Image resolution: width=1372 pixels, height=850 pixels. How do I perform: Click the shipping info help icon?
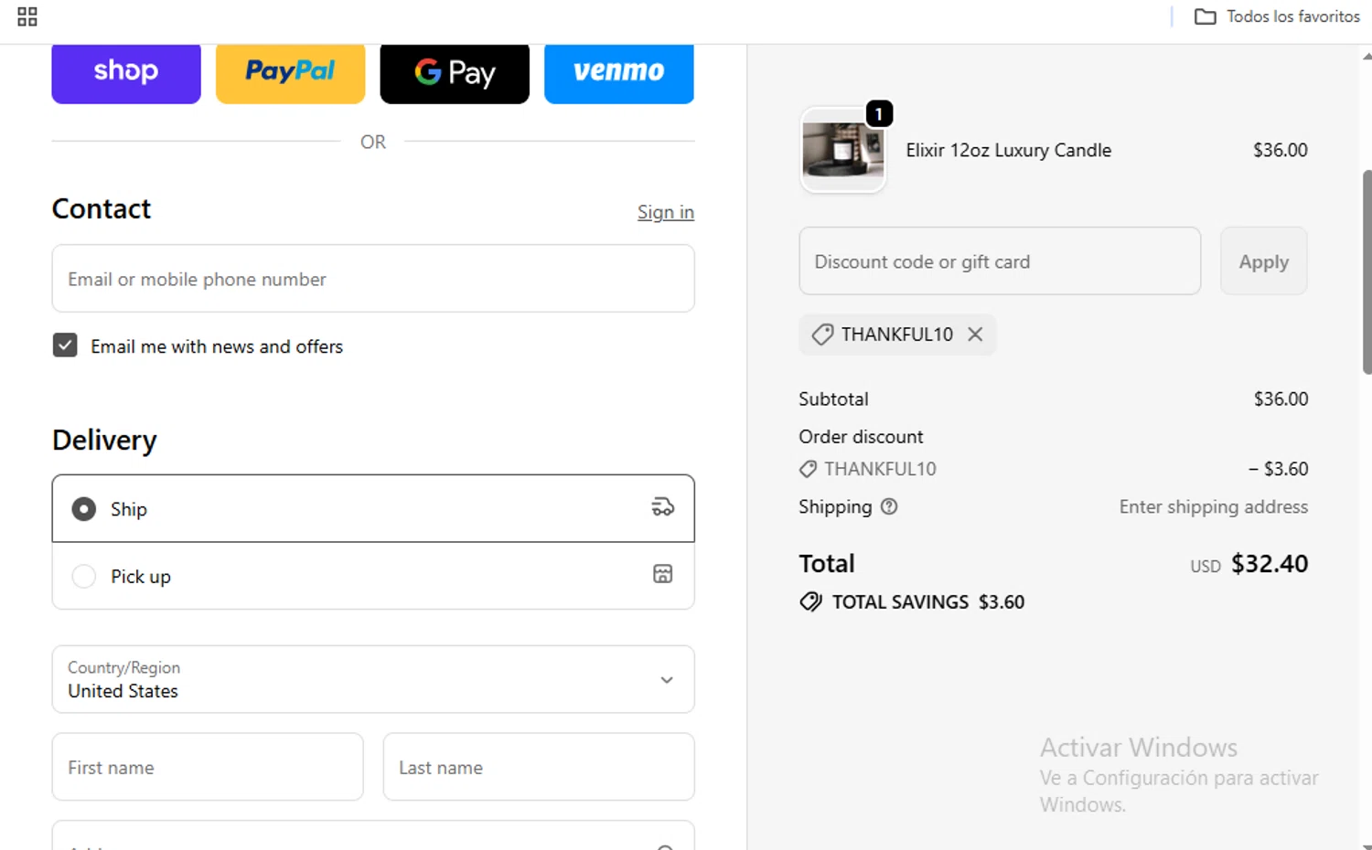pyautogui.click(x=889, y=506)
